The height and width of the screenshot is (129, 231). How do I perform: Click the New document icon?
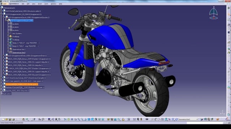3,119
